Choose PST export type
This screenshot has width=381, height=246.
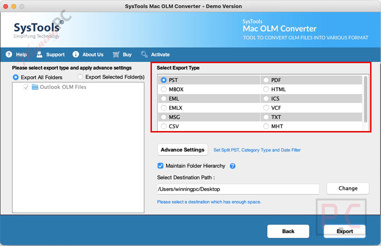163,80
